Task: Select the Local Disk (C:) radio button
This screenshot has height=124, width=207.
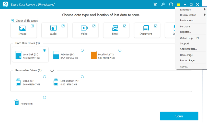Action: (x=44, y=50)
